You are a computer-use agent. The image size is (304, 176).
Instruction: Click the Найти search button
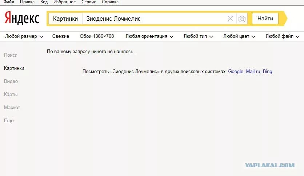point(265,19)
